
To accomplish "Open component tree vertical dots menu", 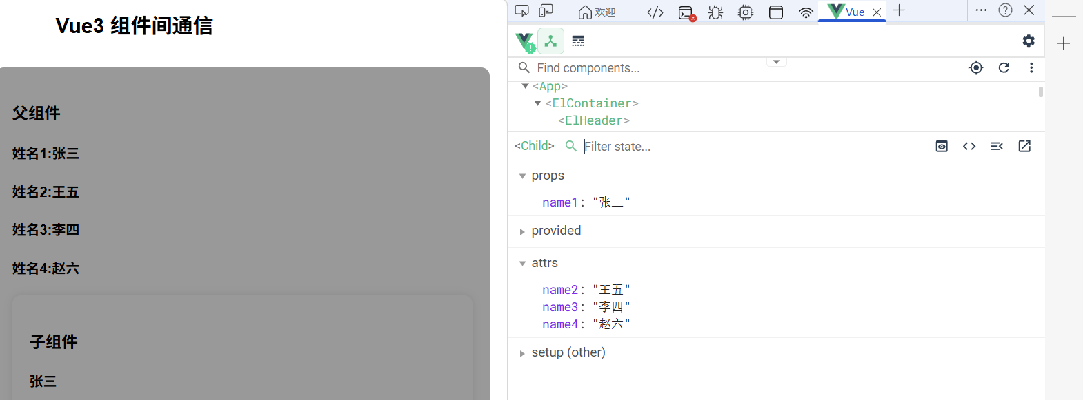I will (x=1031, y=67).
